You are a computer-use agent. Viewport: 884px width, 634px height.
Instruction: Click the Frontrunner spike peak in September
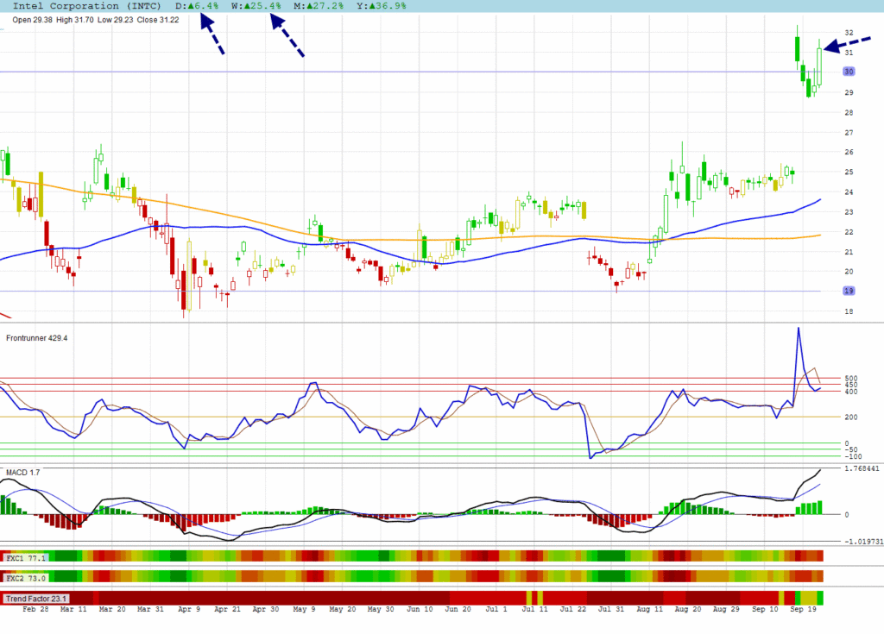[x=799, y=329]
